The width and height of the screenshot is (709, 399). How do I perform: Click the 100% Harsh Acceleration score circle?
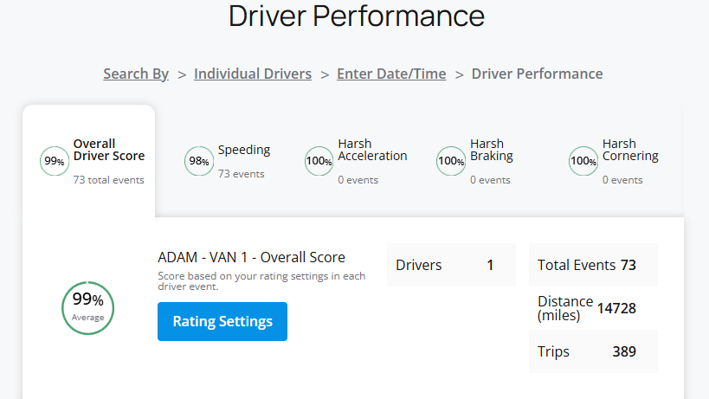coord(319,161)
